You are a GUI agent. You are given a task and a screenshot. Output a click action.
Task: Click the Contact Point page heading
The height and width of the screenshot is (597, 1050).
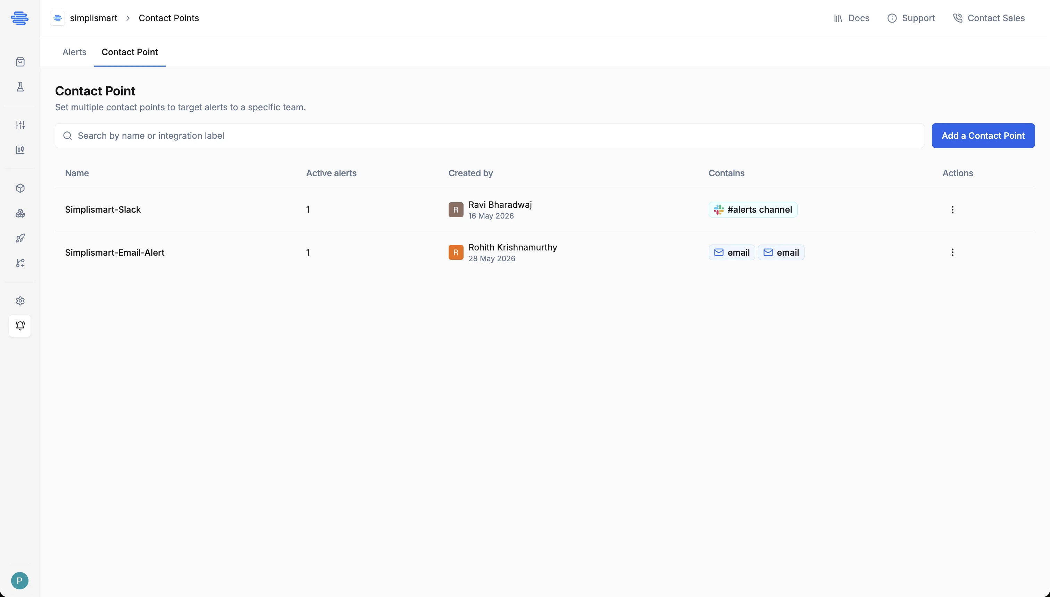click(95, 91)
